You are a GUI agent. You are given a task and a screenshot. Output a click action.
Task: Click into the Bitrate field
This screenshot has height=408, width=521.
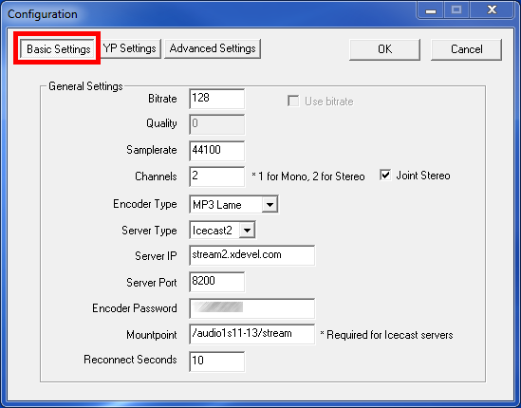[x=217, y=99]
